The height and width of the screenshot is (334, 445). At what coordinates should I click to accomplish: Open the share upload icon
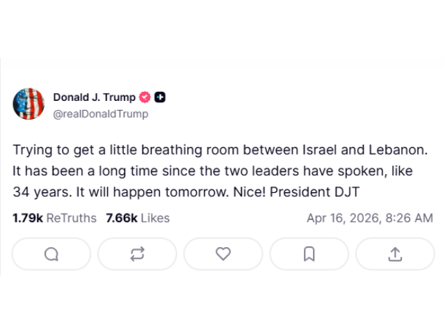[395, 255]
